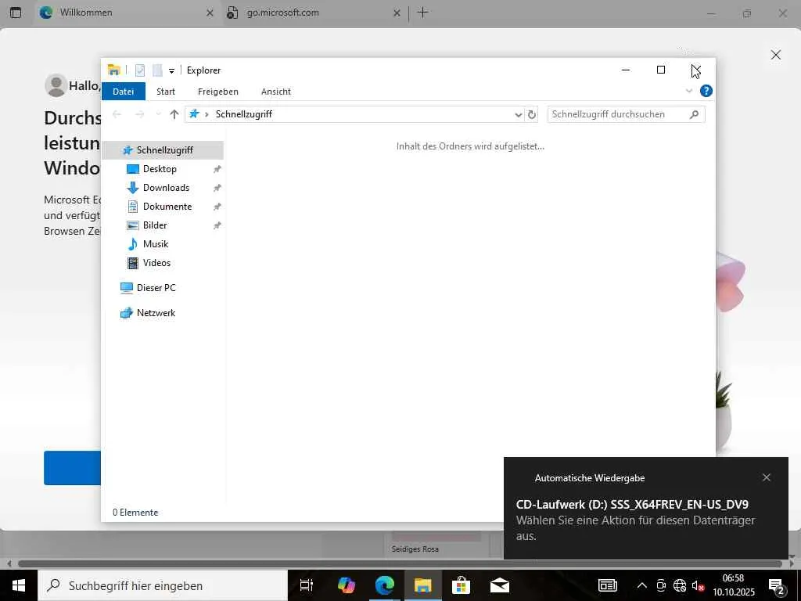
Task: Close the Explorer window
Action: (696, 70)
